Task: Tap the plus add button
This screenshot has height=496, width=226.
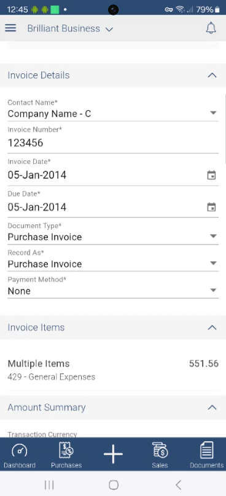Action: coord(113,454)
